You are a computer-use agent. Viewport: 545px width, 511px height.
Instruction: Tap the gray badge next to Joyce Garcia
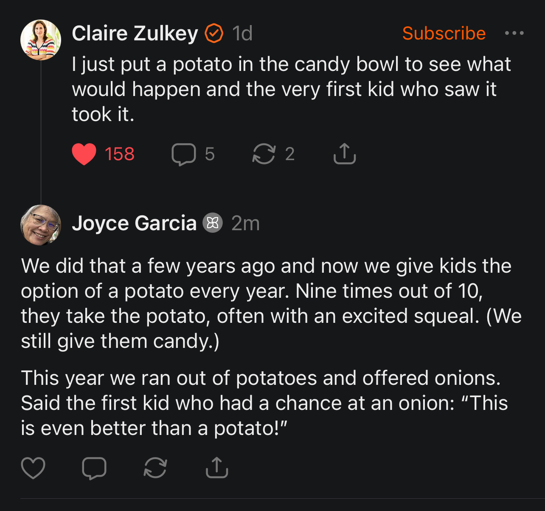tap(213, 223)
